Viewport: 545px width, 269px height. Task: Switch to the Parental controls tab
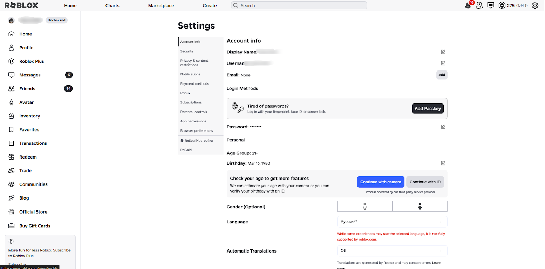click(x=201, y=112)
